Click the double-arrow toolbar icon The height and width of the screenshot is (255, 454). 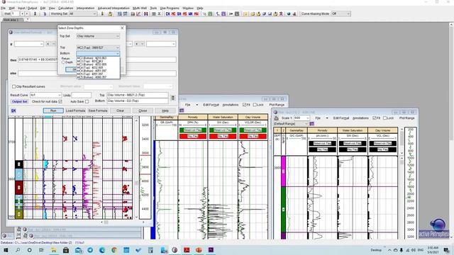(231, 13)
